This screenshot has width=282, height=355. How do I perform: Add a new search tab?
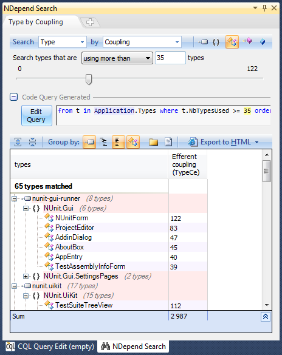(90, 22)
